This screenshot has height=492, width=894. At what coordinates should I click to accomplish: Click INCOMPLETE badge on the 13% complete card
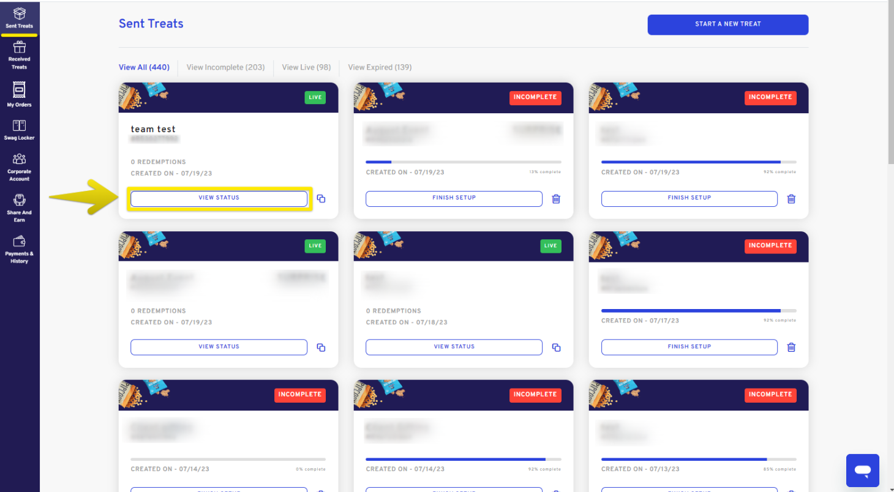tap(535, 97)
